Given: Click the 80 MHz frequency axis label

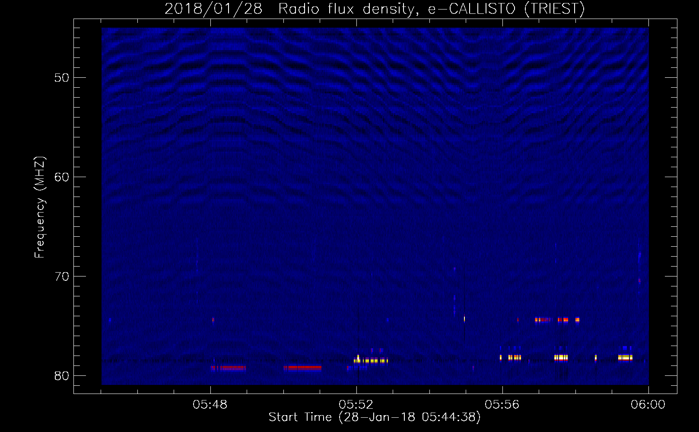Looking at the screenshot, I should tap(62, 376).
